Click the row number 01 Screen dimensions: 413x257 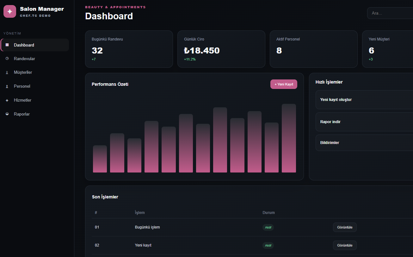tap(97, 227)
